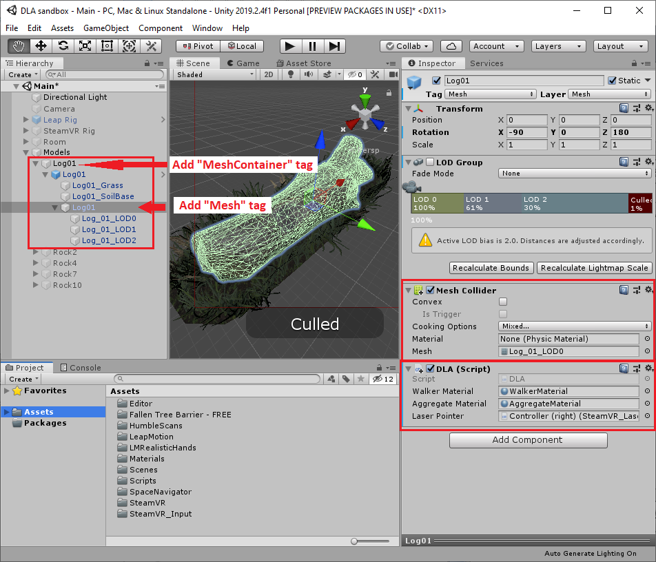
Task: Click the Pause button
Action: click(x=312, y=46)
